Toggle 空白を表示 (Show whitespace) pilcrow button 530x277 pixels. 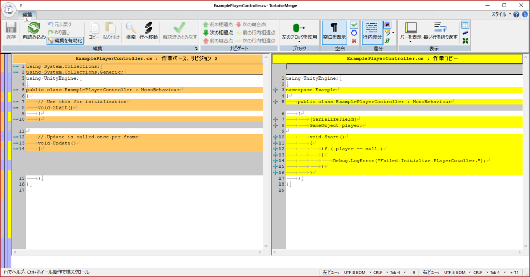pos(334,32)
